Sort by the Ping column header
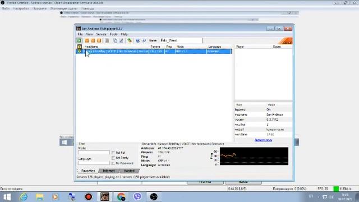The width and height of the screenshot is (359, 202). [x=169, y=47]
